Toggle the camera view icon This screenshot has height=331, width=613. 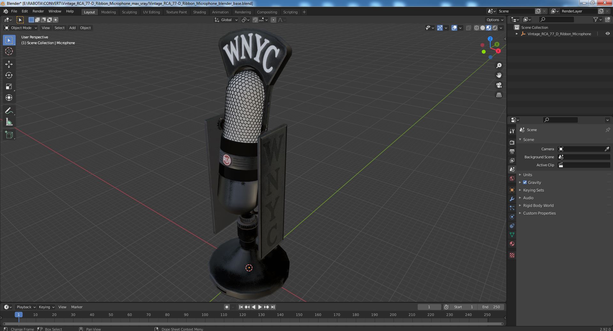(499, 85)
